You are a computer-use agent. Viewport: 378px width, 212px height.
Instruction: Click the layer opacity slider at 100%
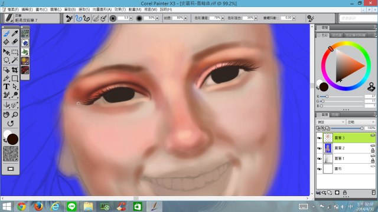tap(347, 128)
